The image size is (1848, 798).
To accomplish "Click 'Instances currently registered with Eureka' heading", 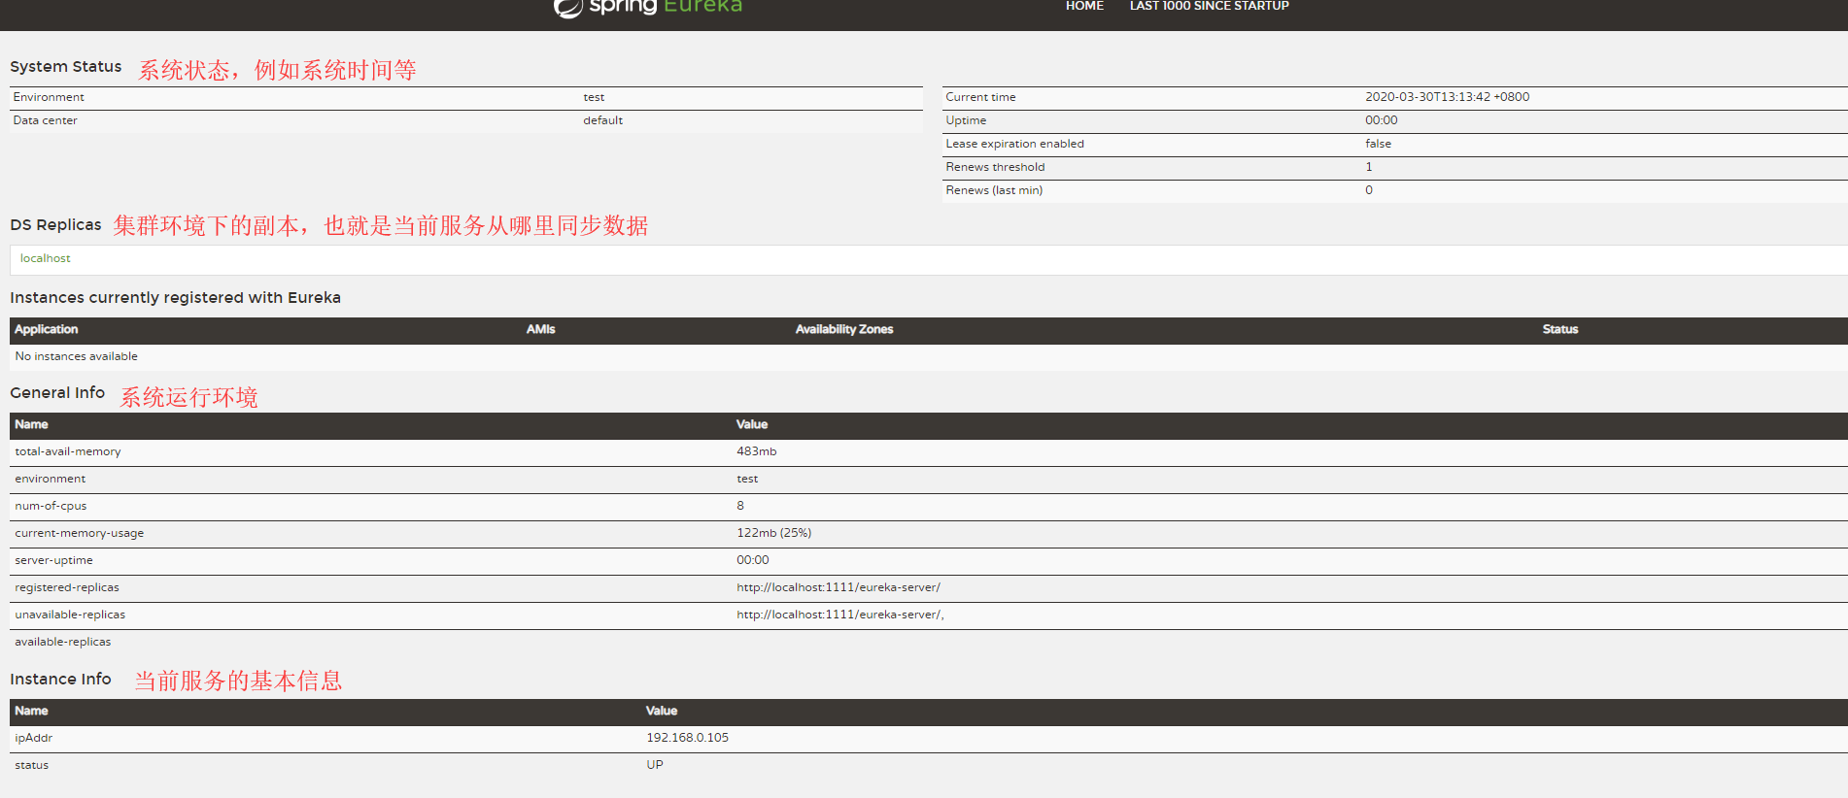I will (x=175, y=297).
